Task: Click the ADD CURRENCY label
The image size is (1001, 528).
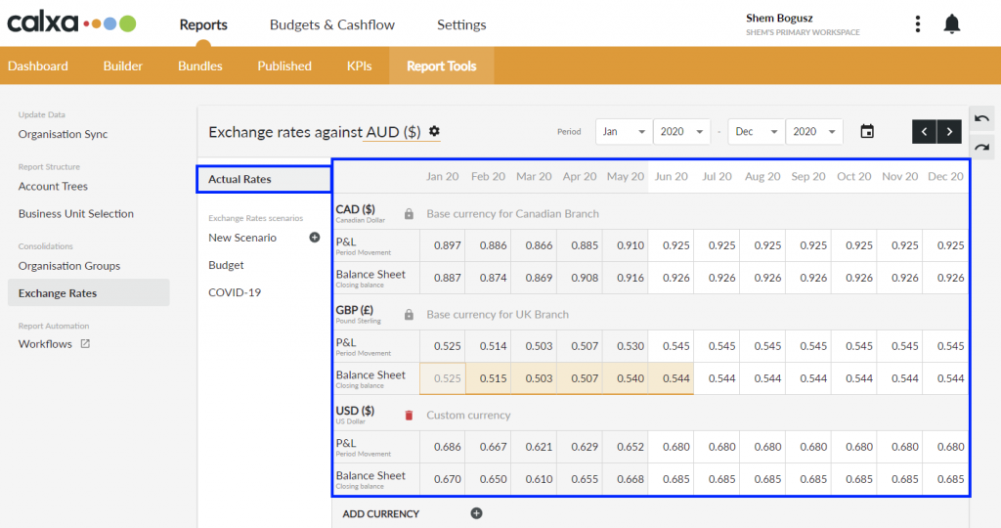Action: tap(380, 513)
